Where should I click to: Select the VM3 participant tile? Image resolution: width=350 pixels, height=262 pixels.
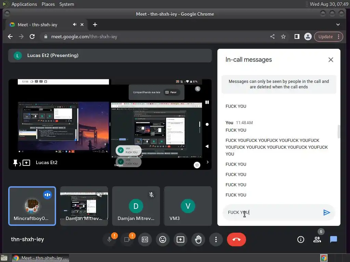(188, 206)
